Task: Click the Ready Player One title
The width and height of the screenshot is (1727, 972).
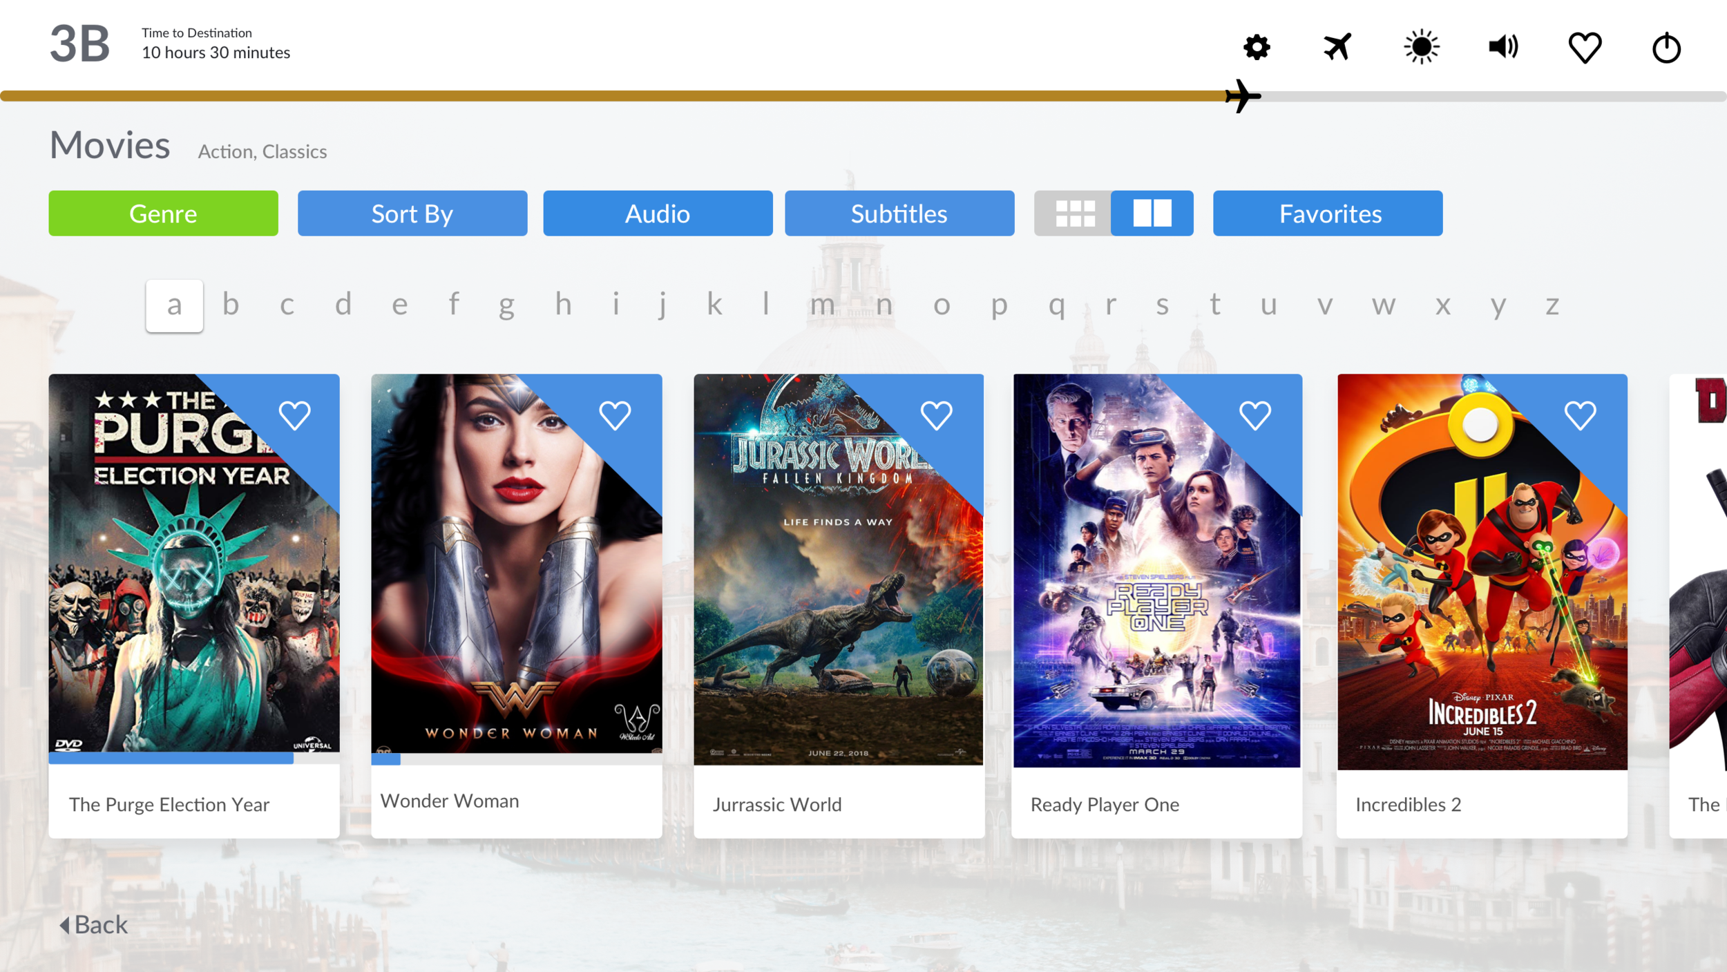Action: [1105, 805]
